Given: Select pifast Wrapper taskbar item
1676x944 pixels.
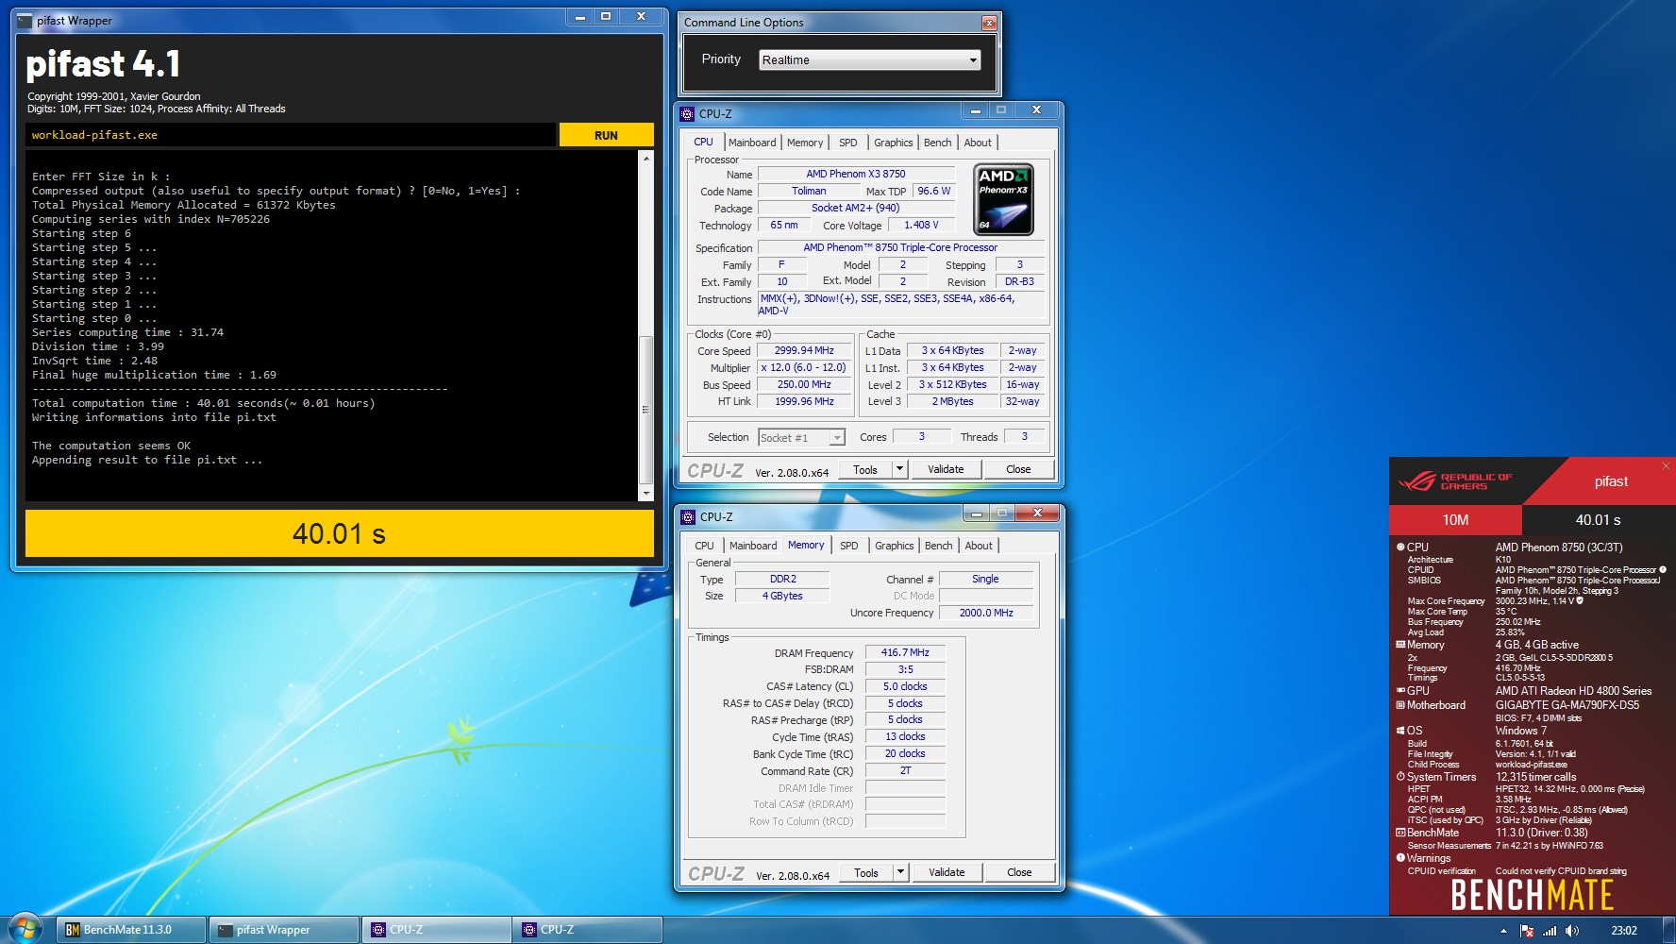Looking at the screenshot, I should pos(283,930).
